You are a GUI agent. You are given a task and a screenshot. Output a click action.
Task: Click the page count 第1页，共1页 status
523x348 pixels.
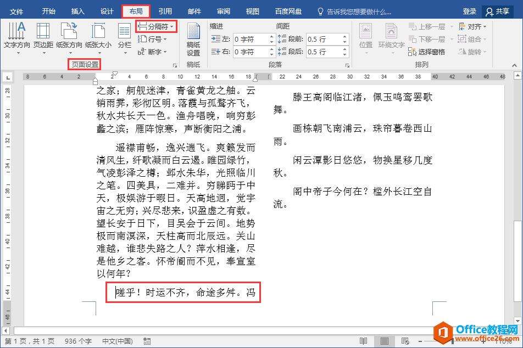point(30,341)
